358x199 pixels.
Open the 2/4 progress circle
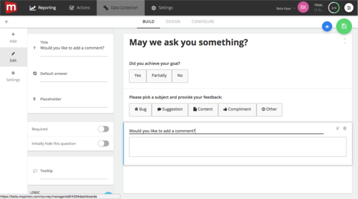click(334, 8)
